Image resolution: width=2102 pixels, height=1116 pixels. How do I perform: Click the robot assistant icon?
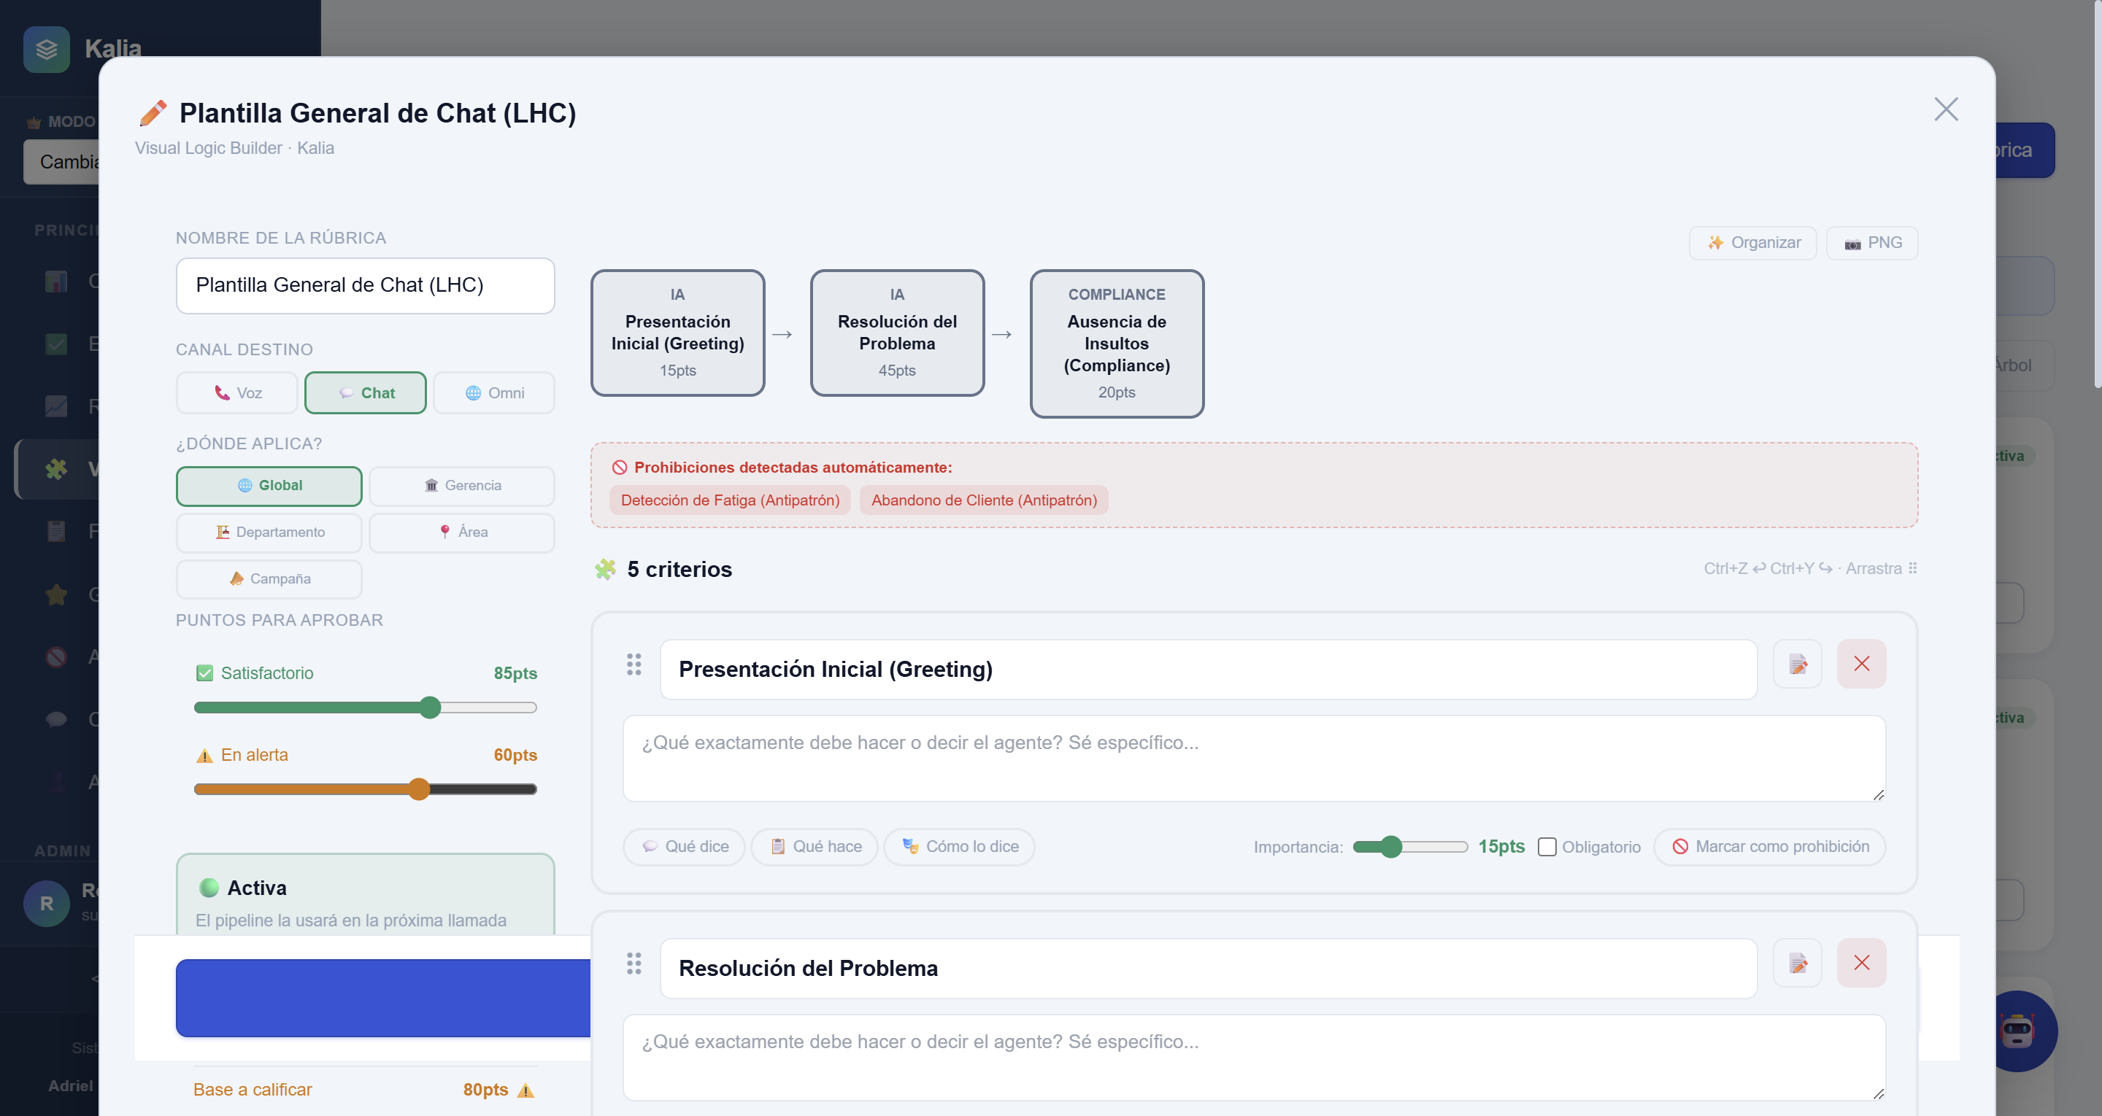click(x=2017, y=1031)
